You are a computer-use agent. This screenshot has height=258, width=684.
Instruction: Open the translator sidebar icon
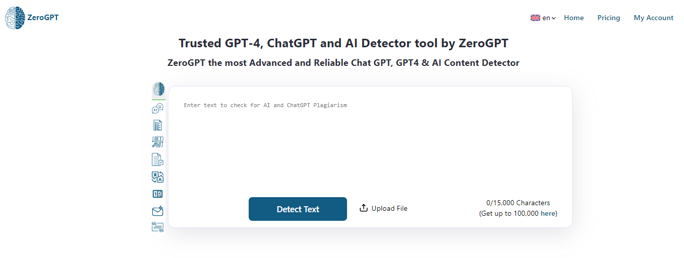(158, 177)
